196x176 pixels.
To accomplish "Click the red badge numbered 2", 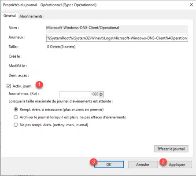I will (163, 161).
